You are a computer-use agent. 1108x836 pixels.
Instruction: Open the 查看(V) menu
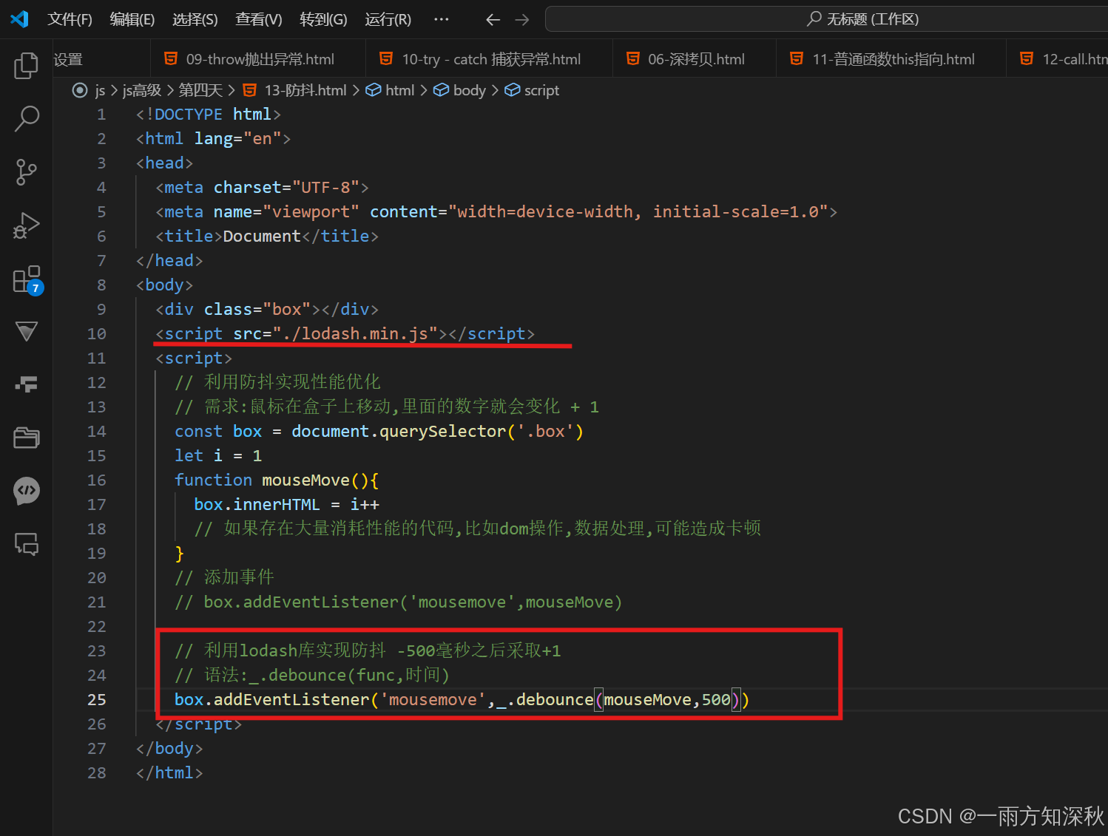pos(258,19)
